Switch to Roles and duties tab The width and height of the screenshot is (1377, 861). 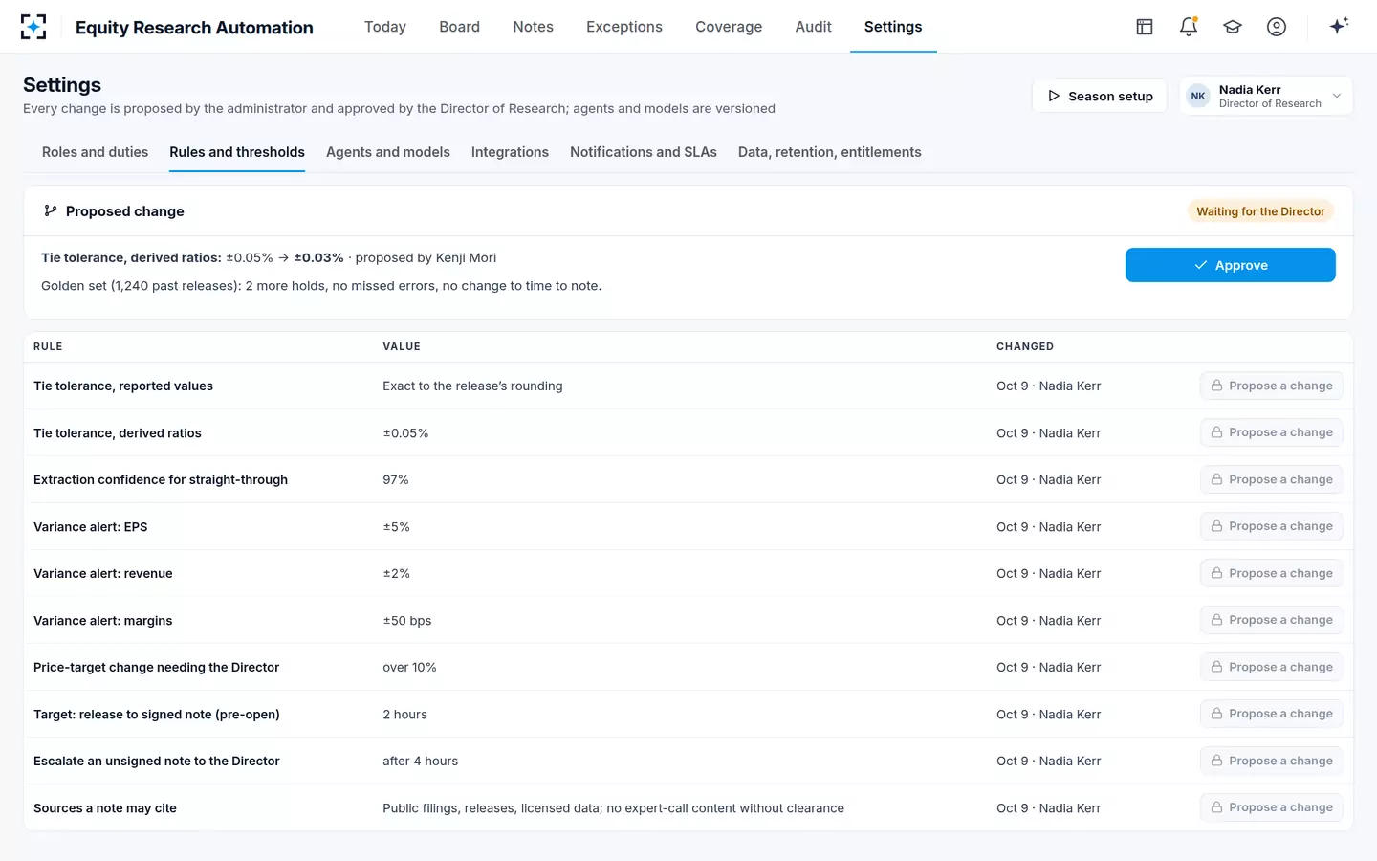pyautogui.click(x=96, y=152)
